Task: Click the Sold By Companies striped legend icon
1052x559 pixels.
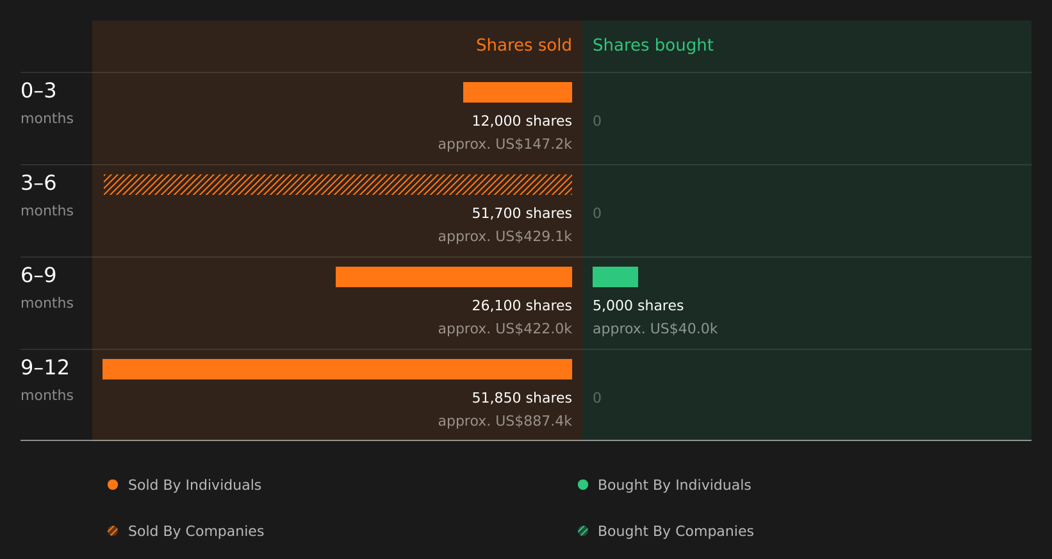Action: click(113, 531)
